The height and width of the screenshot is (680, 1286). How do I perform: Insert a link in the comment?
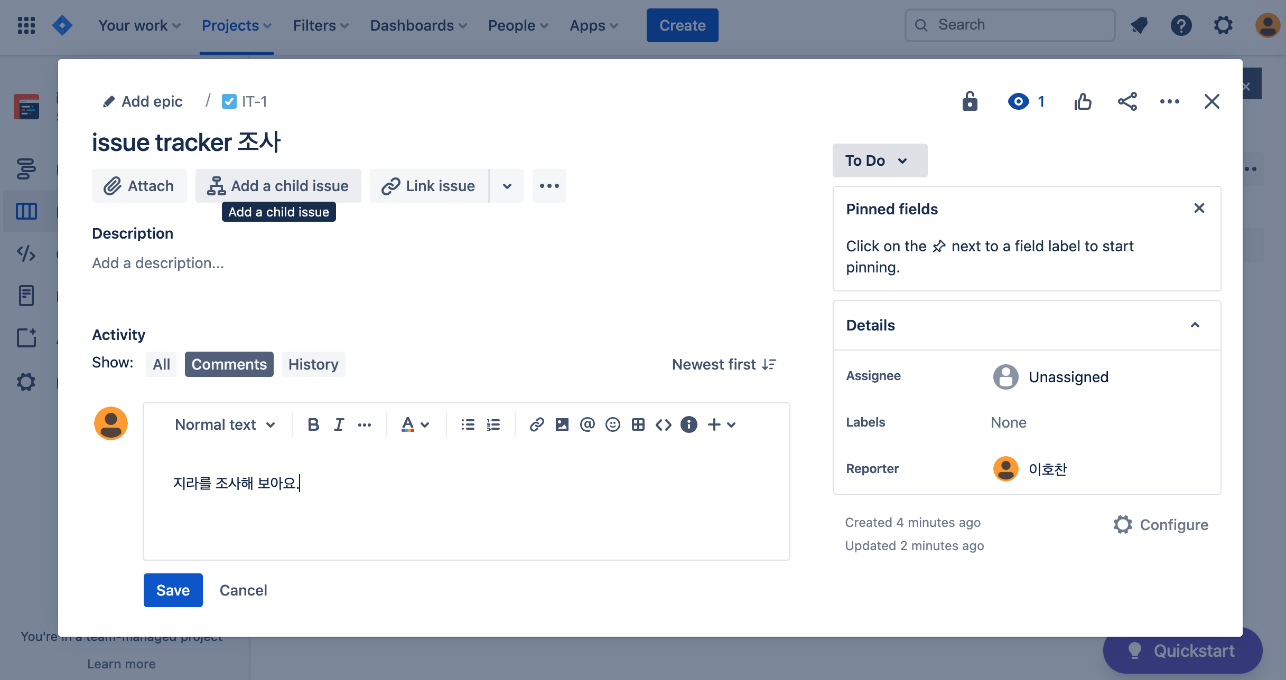[537, 424]
